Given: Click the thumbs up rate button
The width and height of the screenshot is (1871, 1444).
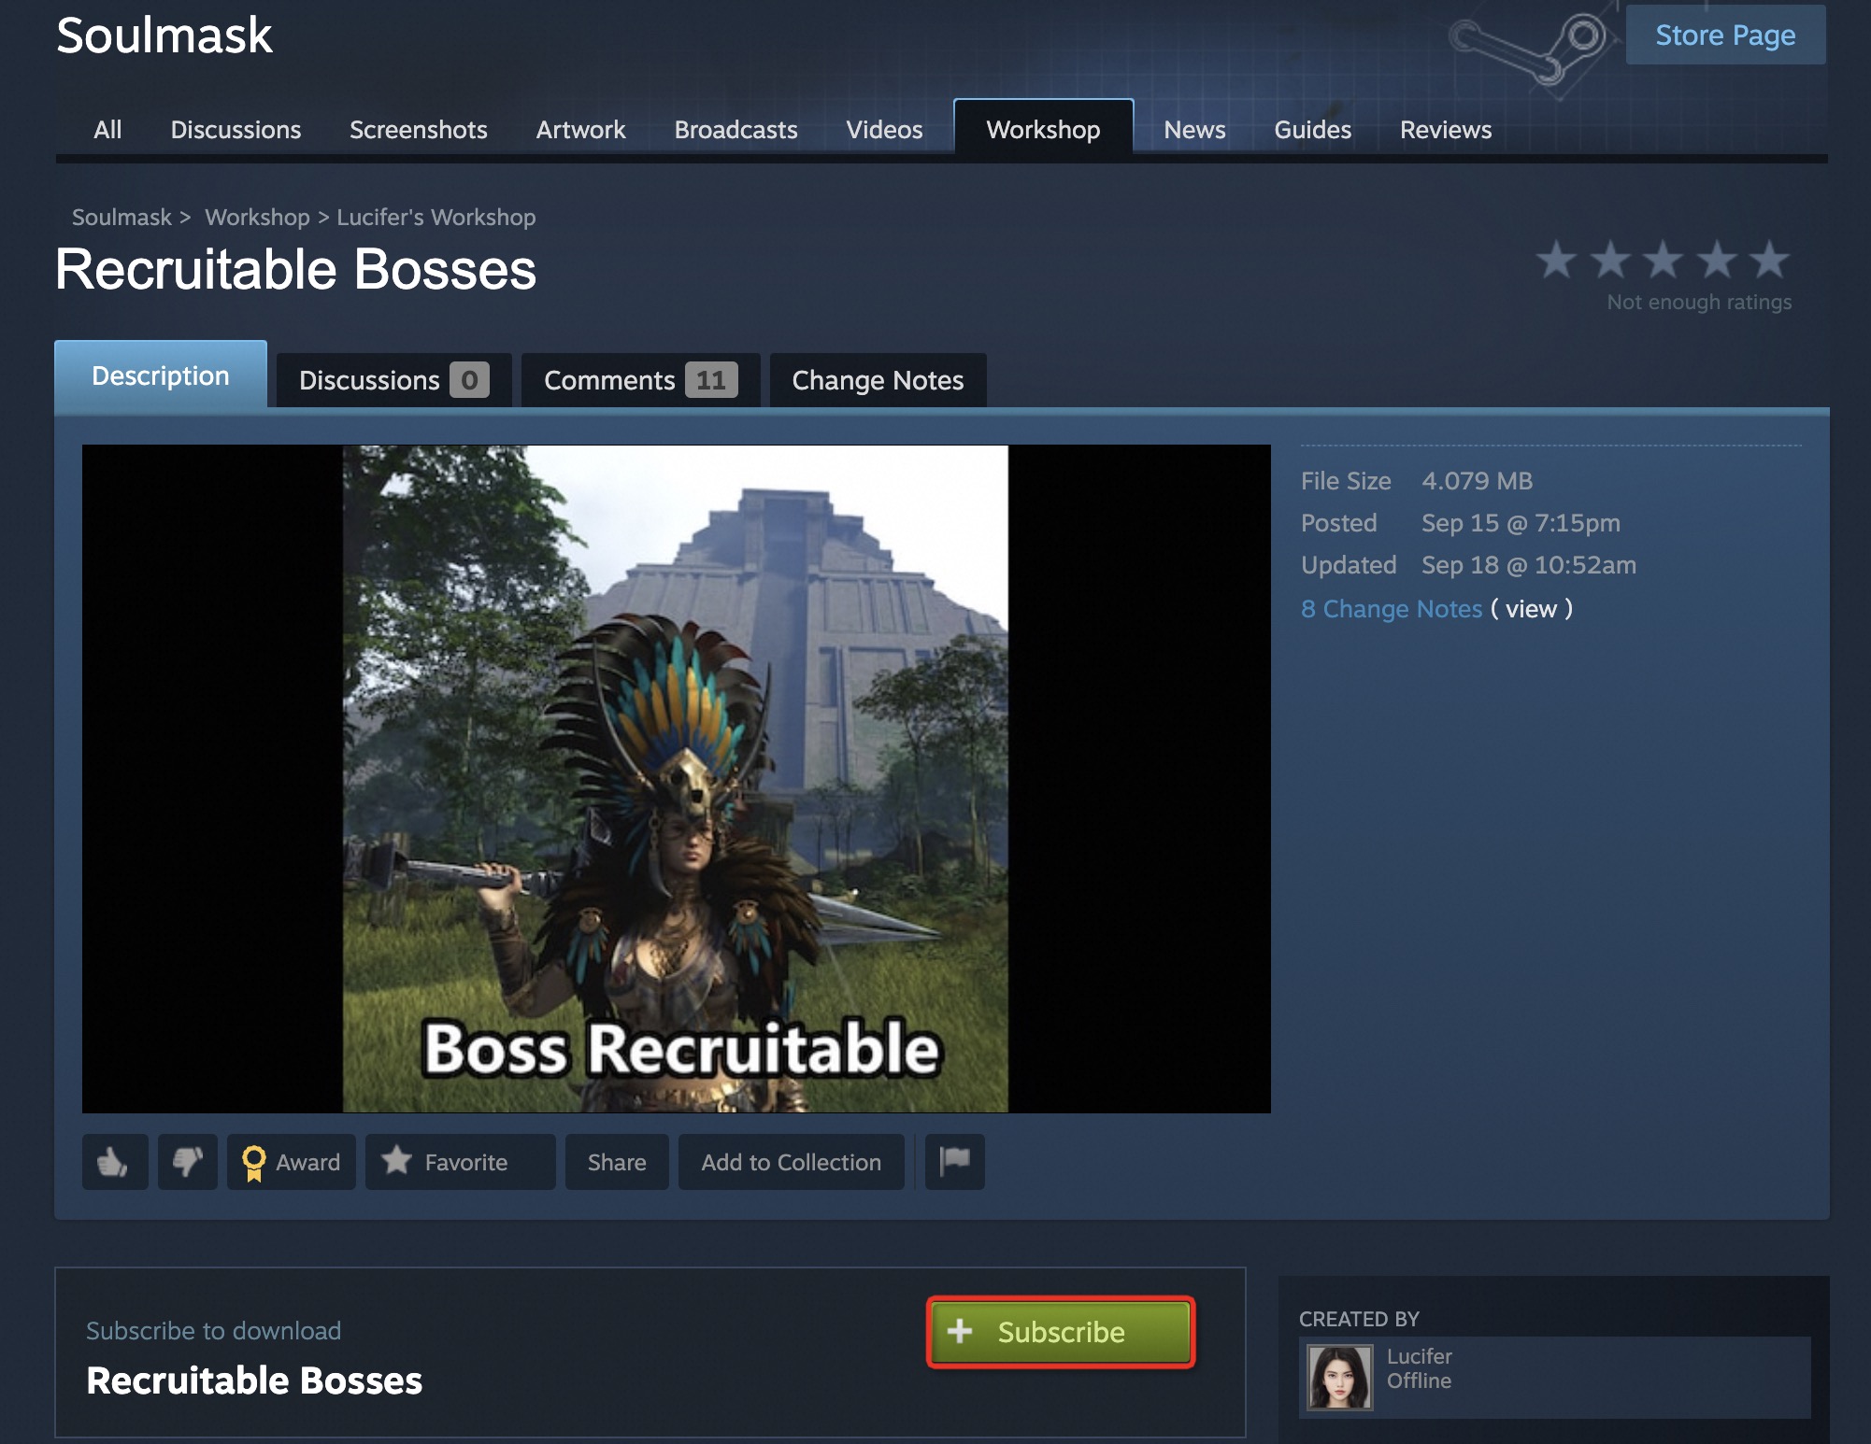Looking at the screenshot, I should click(x=114, y=1162).
